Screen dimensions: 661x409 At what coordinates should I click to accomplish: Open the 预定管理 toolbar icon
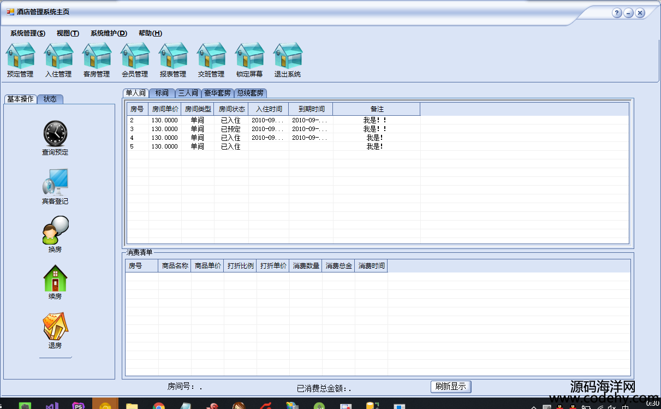(x=20, y=56)
